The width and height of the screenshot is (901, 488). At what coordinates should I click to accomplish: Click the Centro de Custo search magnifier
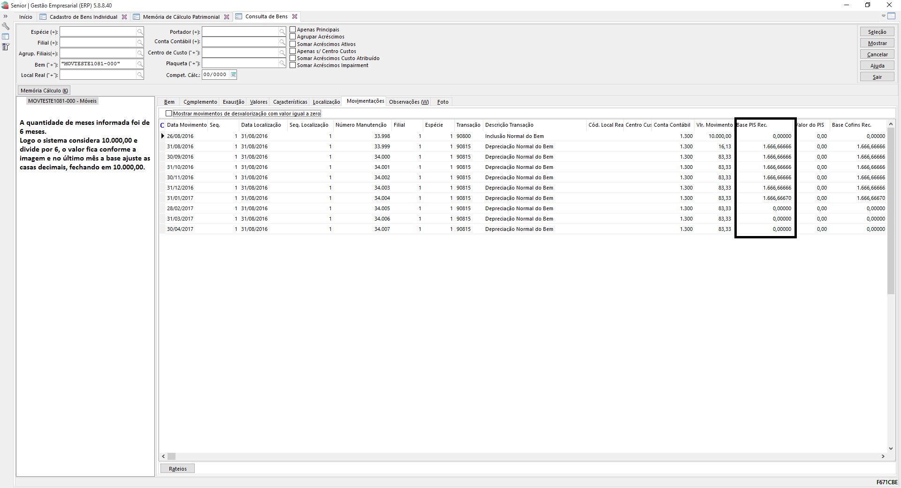point(282,53)
